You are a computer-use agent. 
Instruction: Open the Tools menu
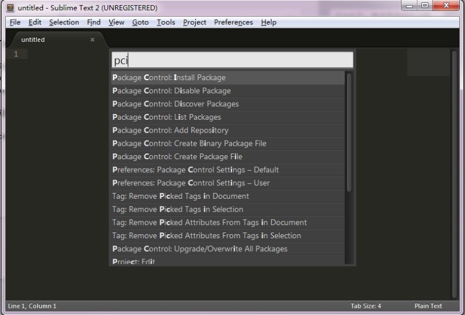[x=166, y=22]
